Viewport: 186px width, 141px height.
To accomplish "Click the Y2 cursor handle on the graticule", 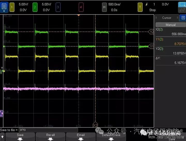I will (x=151, y=32).
